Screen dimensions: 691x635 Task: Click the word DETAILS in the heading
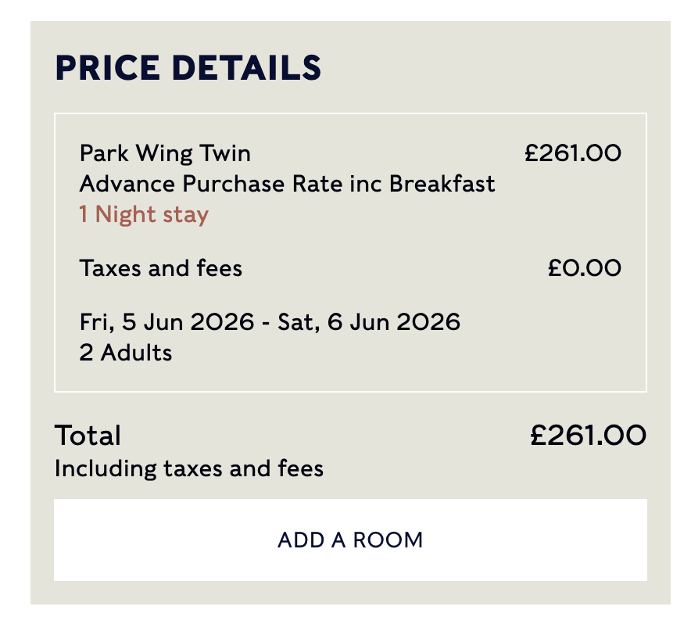coord(245,68)
